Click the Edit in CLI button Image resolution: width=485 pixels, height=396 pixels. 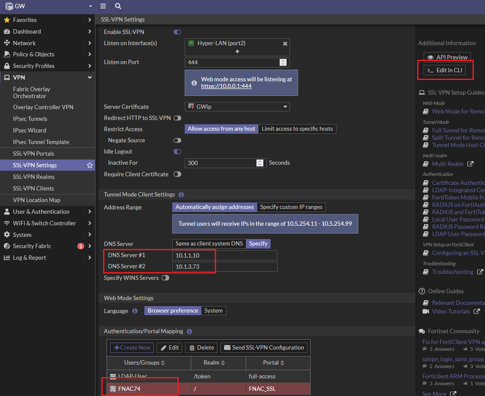pos(444,70)
